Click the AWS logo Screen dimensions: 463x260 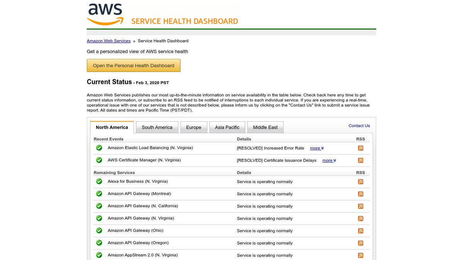click(105, 14)
